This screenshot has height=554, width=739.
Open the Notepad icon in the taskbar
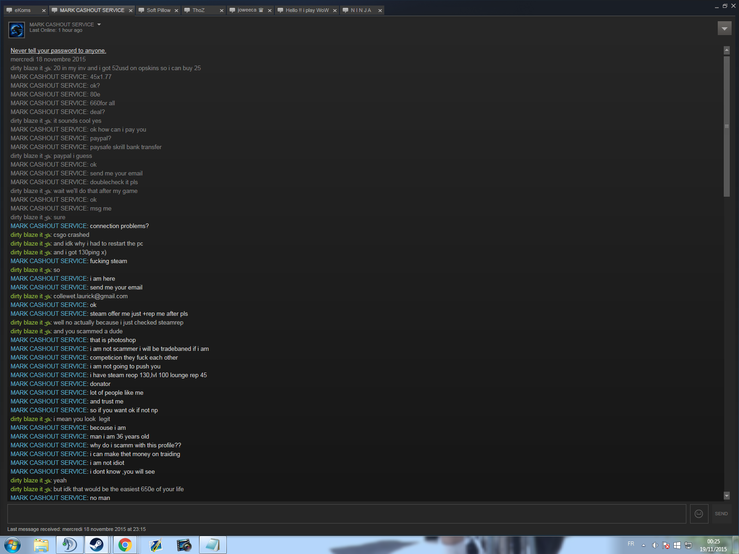(x=212, y=545)
